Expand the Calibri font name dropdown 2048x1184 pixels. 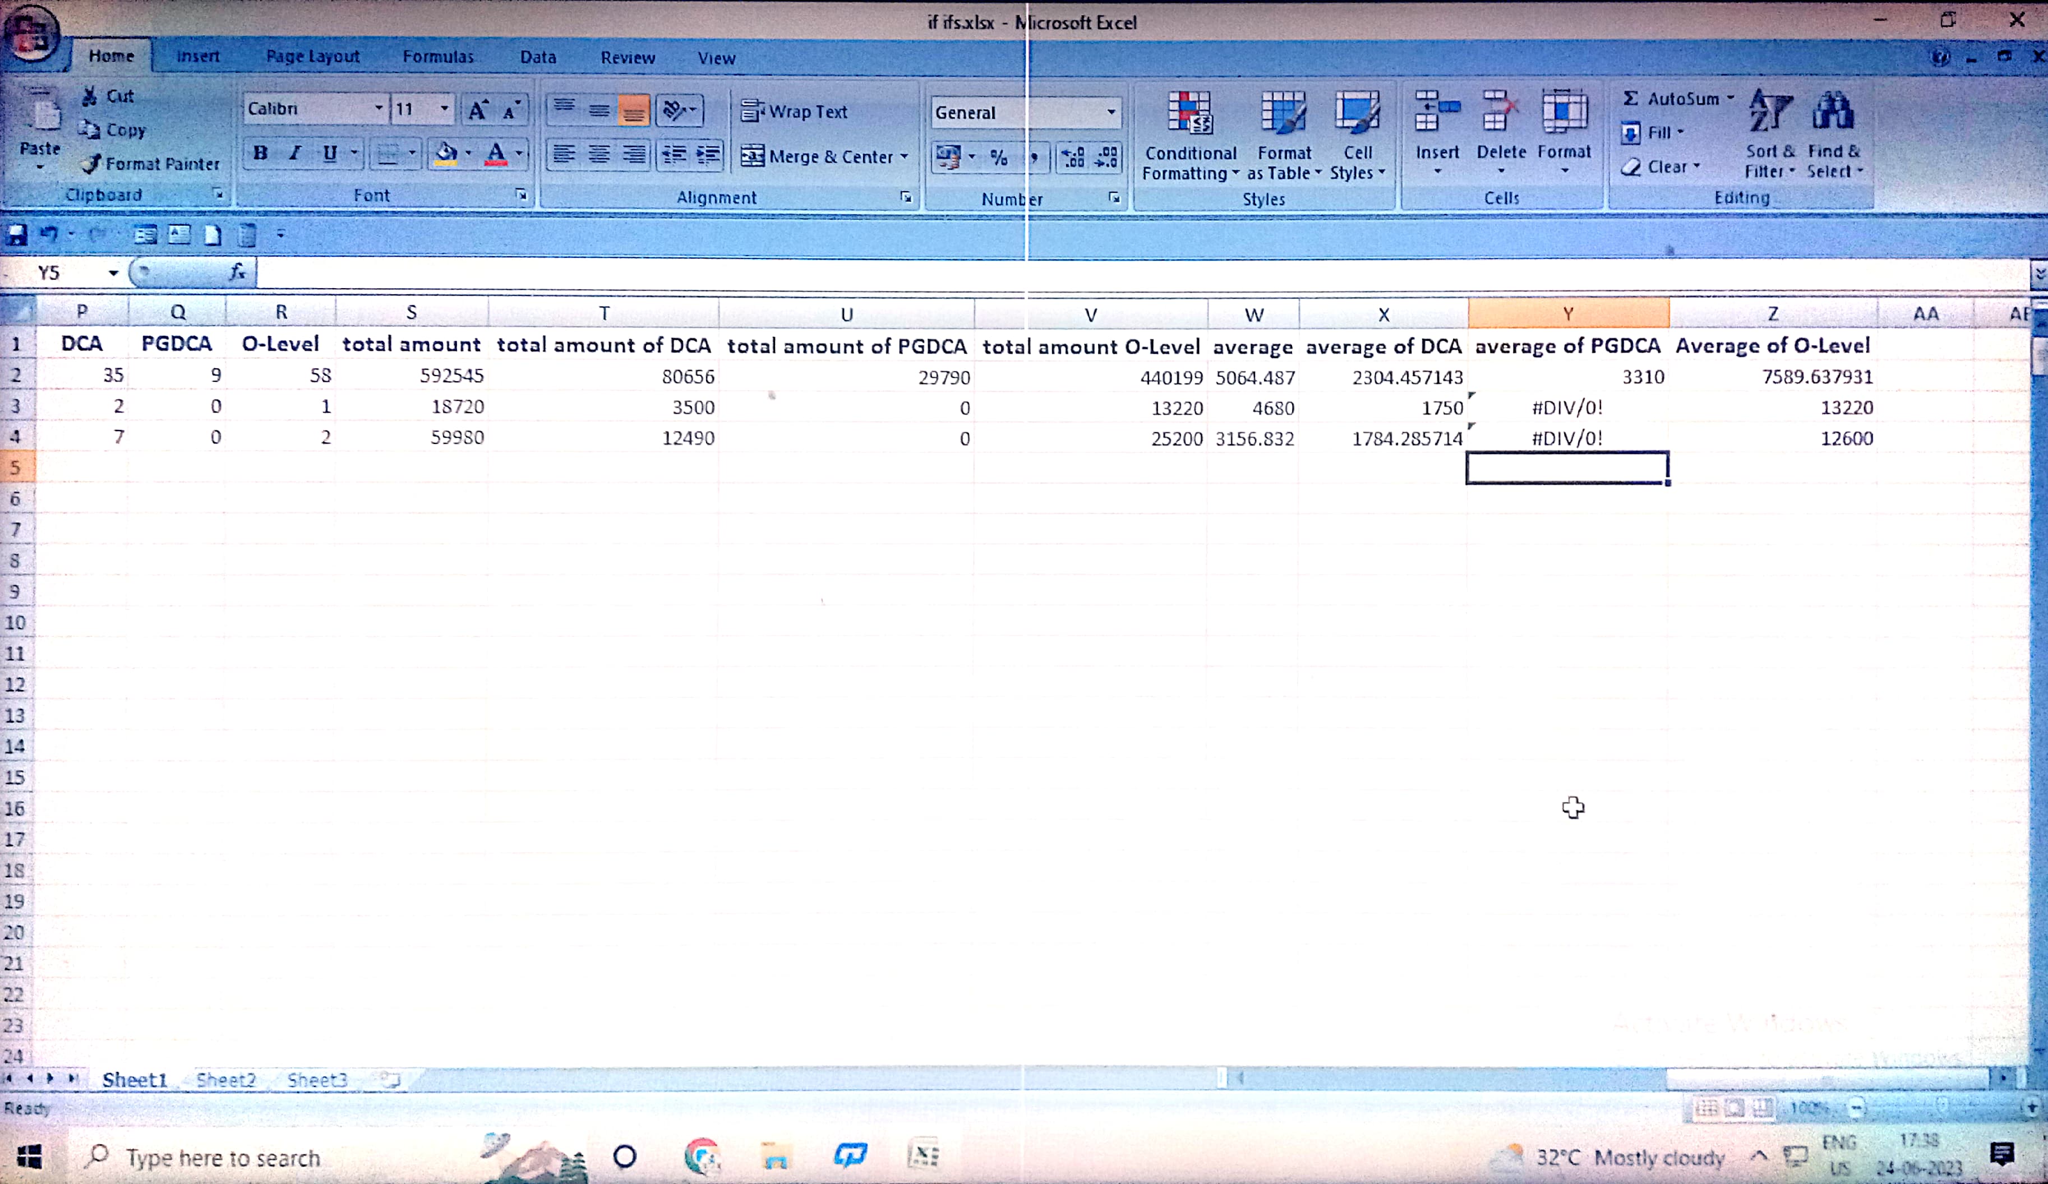(x=378, y=109)
